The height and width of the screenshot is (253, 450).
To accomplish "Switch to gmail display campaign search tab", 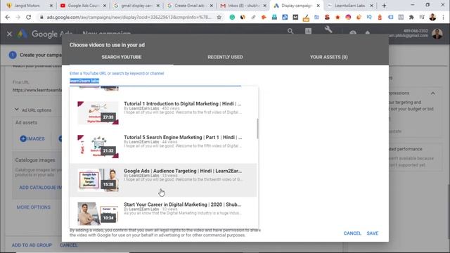I will [x=136, y=6].
